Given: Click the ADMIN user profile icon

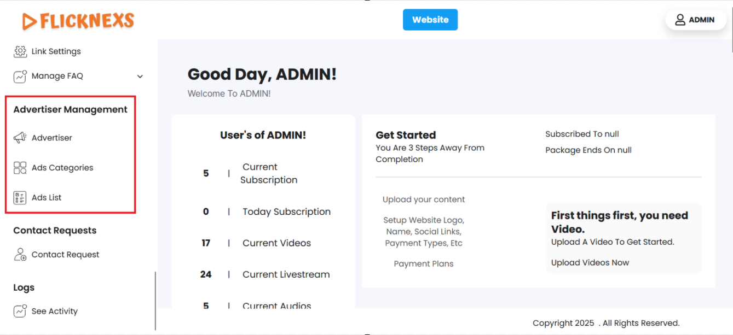Looking at the screenshot, I should (680, 20).
